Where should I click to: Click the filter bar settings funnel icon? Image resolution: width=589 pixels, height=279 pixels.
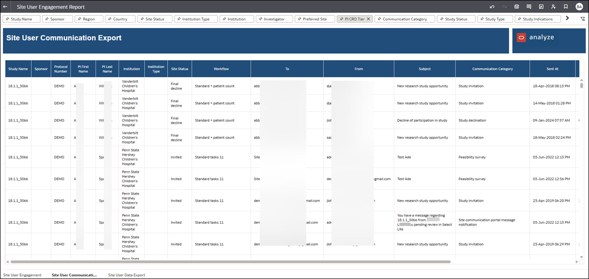pyautogui.click(x=583, y=19)
